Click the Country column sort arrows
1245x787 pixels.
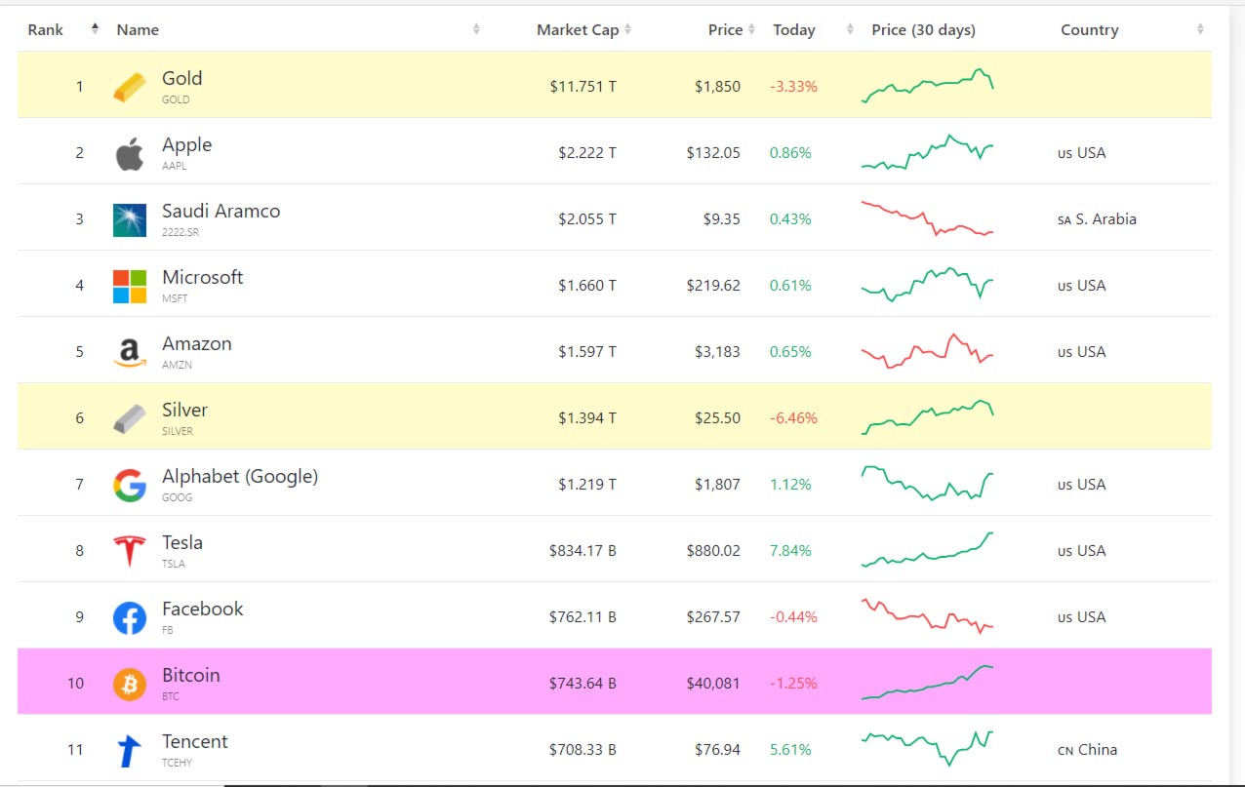click(x=1200, y=29)
